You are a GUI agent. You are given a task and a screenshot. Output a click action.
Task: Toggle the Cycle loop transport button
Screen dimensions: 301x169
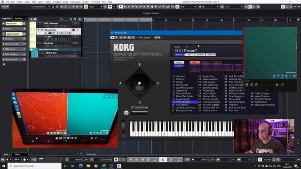[x=155, y=160]
